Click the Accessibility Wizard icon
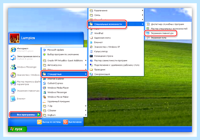Viewport: 200px width, 140px height. pyautogui.click(x=148, y=29)
